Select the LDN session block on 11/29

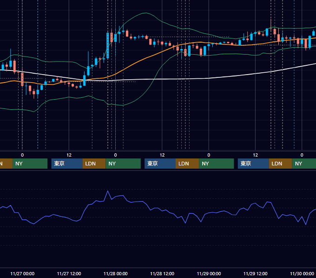tap(281, 164)
